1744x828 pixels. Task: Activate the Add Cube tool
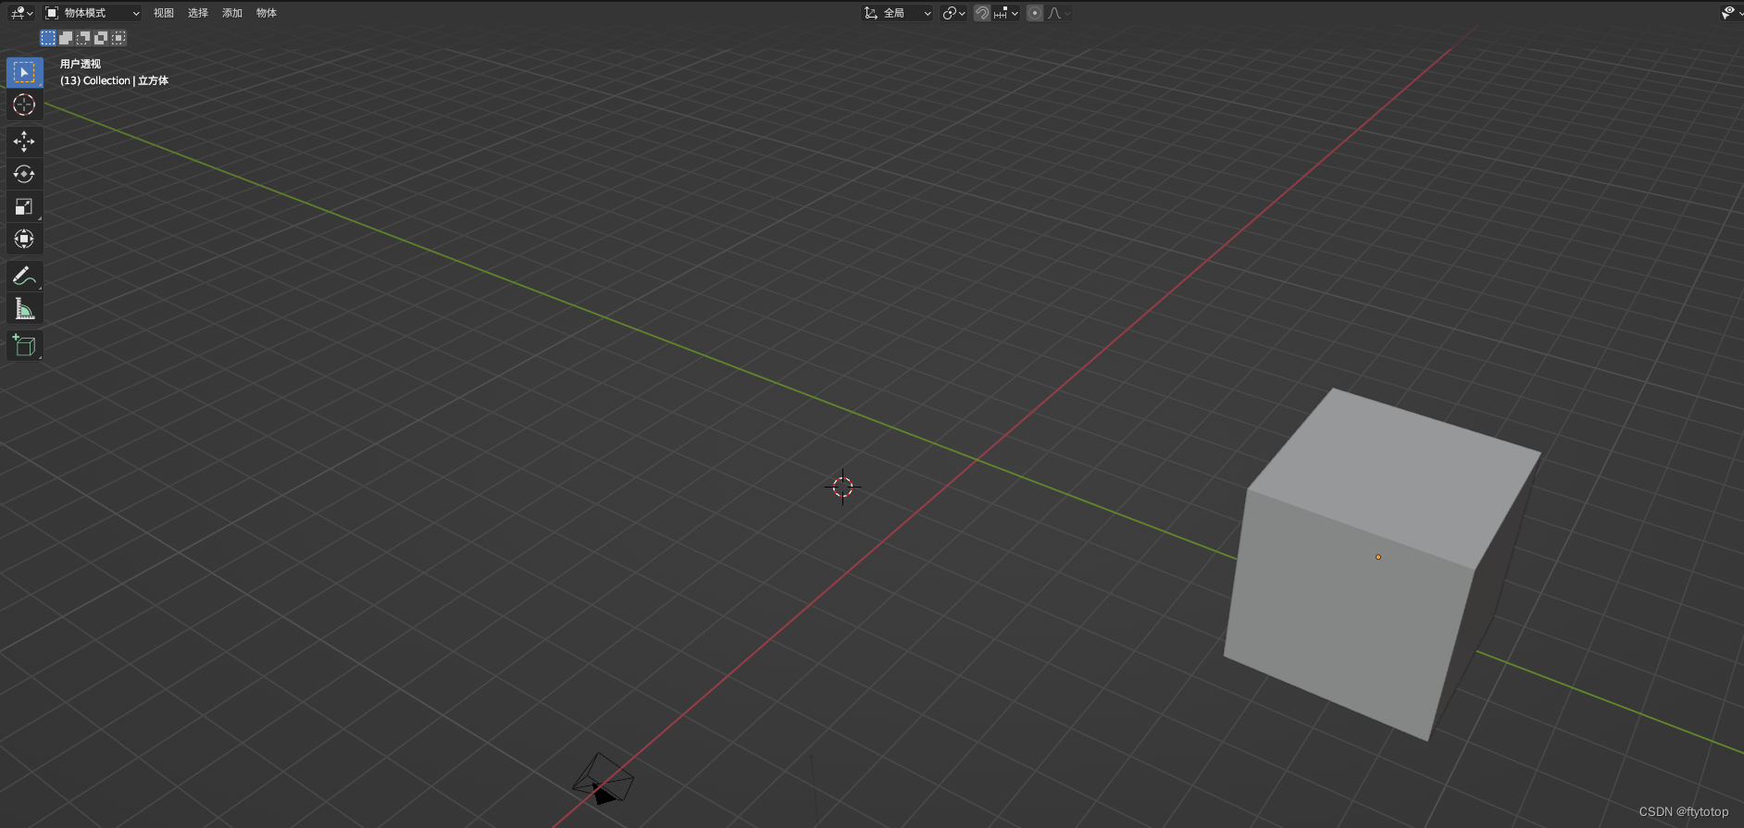(24, 346)
